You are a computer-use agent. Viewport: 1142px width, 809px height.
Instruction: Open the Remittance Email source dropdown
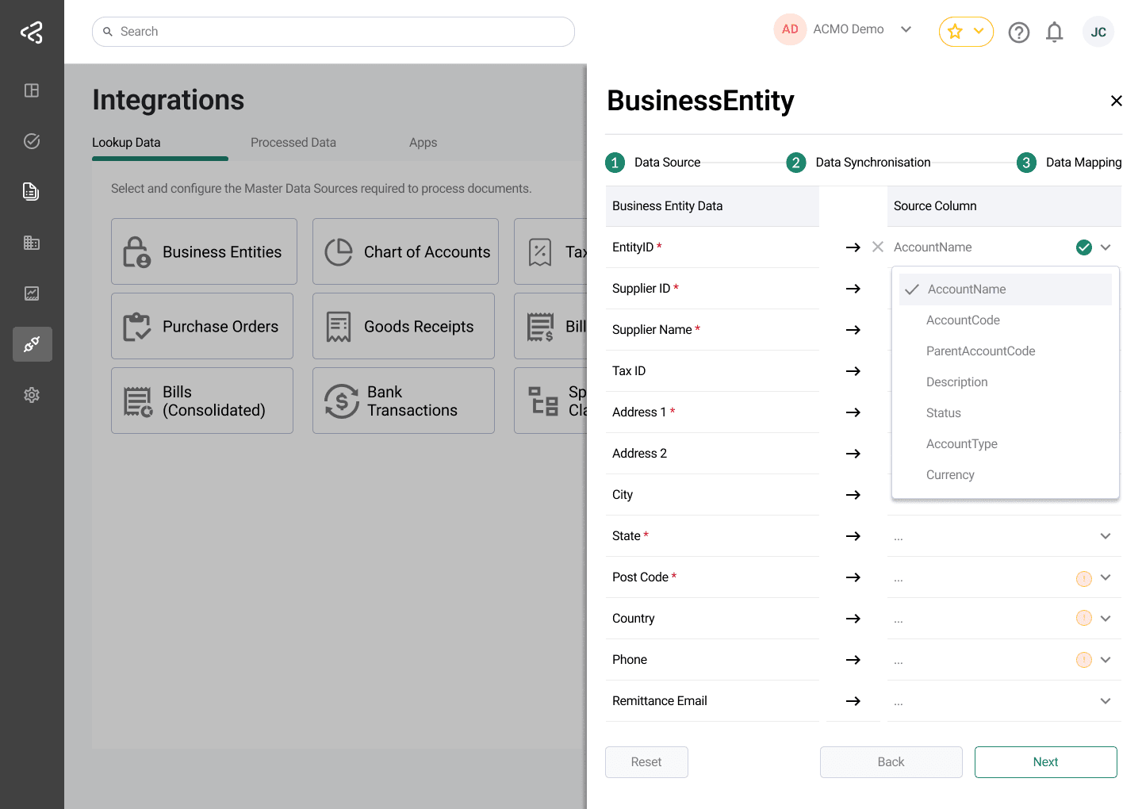tap(1105, 700)
